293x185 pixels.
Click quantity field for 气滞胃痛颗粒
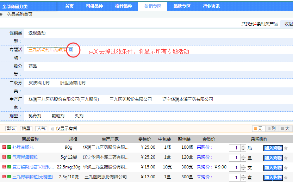click(235, 158)
